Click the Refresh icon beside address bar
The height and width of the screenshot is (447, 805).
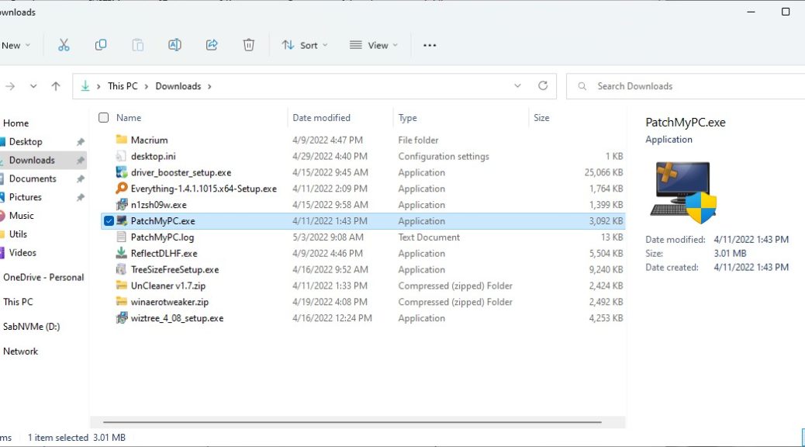point(543,86)
